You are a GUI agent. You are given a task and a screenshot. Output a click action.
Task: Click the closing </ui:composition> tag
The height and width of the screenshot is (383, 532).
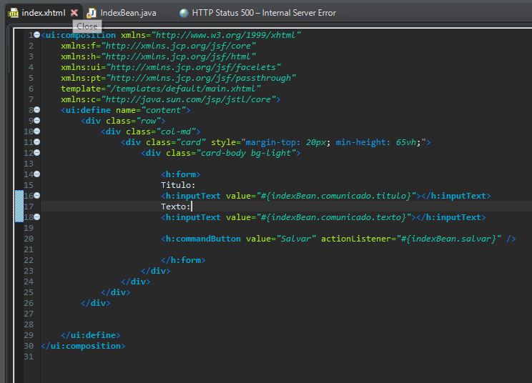[83, 346]
